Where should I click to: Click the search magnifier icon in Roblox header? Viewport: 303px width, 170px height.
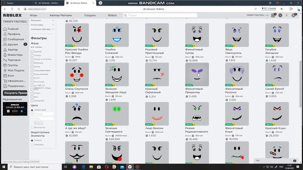click(125, 15)
